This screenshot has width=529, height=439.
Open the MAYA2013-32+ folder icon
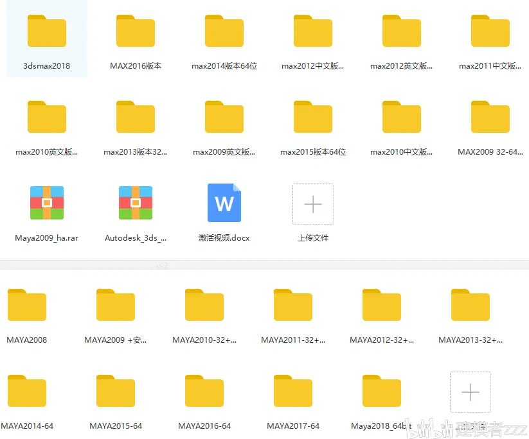click(x=471, y=305)
